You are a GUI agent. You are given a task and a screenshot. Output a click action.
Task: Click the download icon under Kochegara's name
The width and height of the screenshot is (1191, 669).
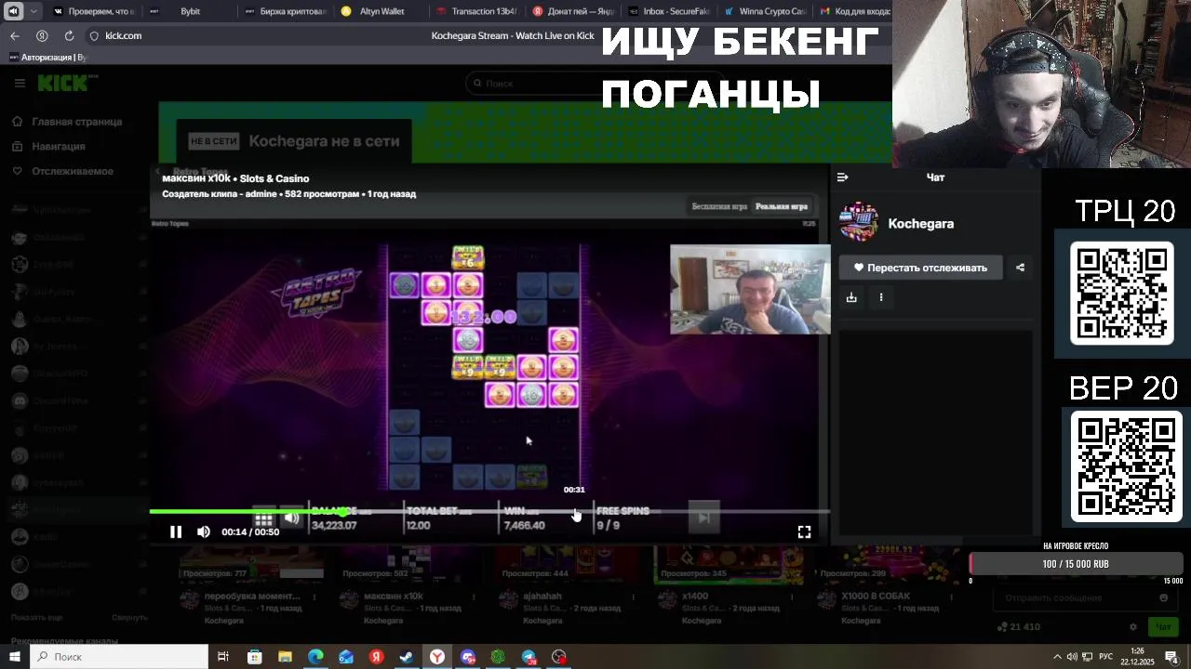point(851,297)
